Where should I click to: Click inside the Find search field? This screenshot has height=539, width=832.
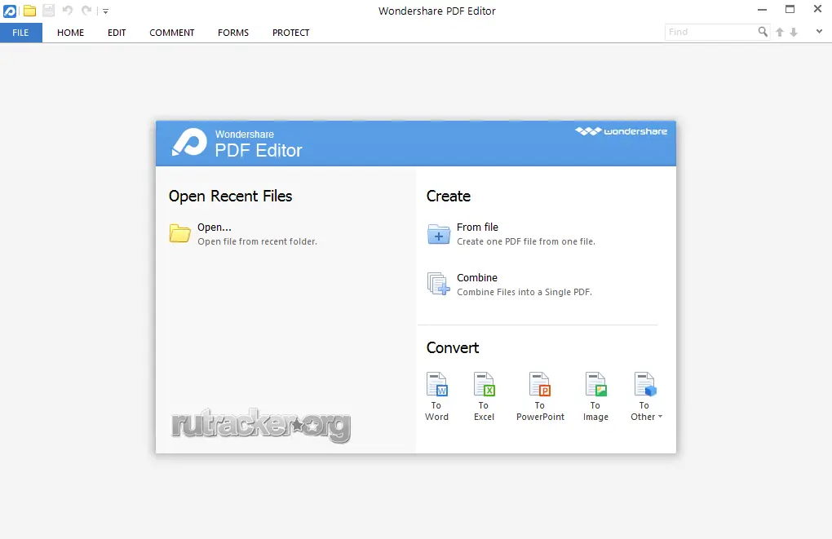tap(710, 32)
